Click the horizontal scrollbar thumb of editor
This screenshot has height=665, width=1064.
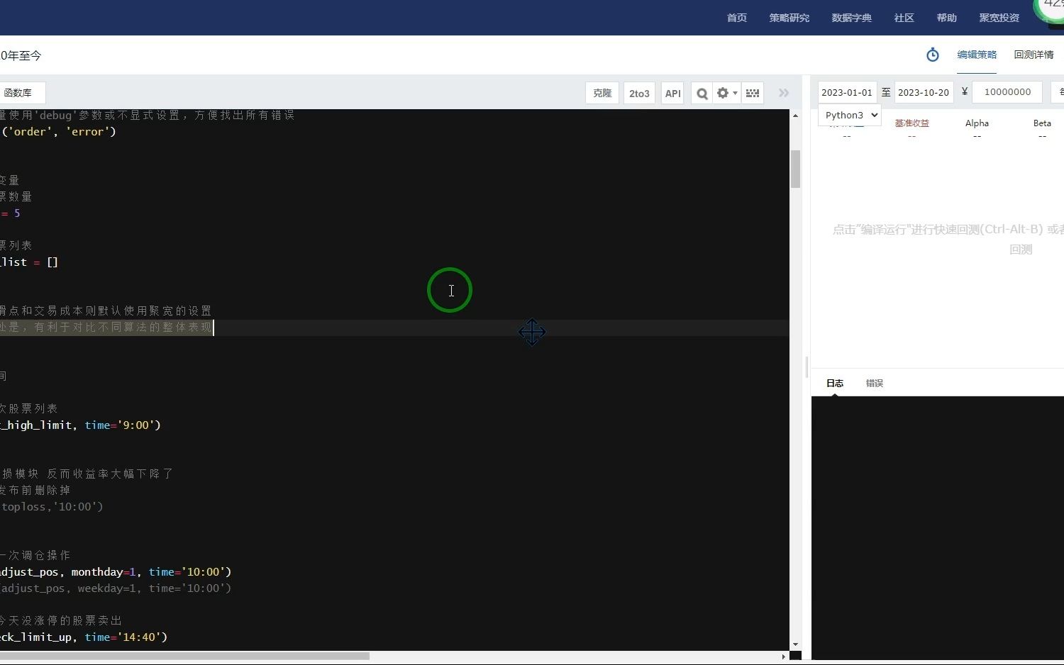click(184, 656)
